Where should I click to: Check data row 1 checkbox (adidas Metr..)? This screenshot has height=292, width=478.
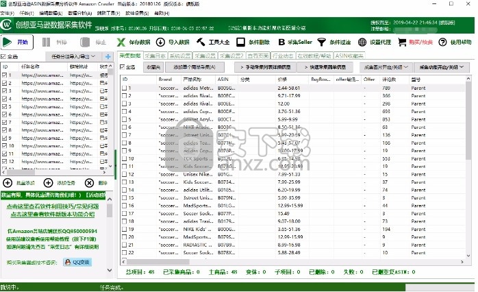point(125,88)
